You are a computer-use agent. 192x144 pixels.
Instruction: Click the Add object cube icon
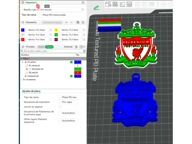coord(108,4)
